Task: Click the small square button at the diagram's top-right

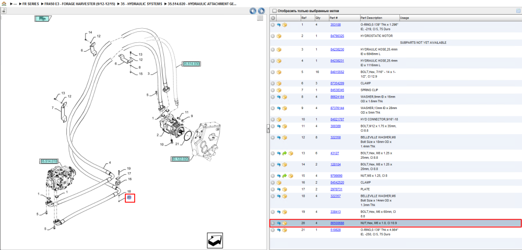Action: coord(260,18)
